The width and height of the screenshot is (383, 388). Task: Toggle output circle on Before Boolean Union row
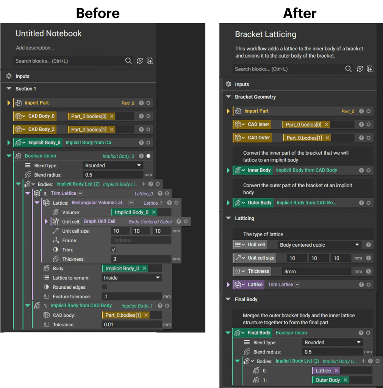pos(148,156)
